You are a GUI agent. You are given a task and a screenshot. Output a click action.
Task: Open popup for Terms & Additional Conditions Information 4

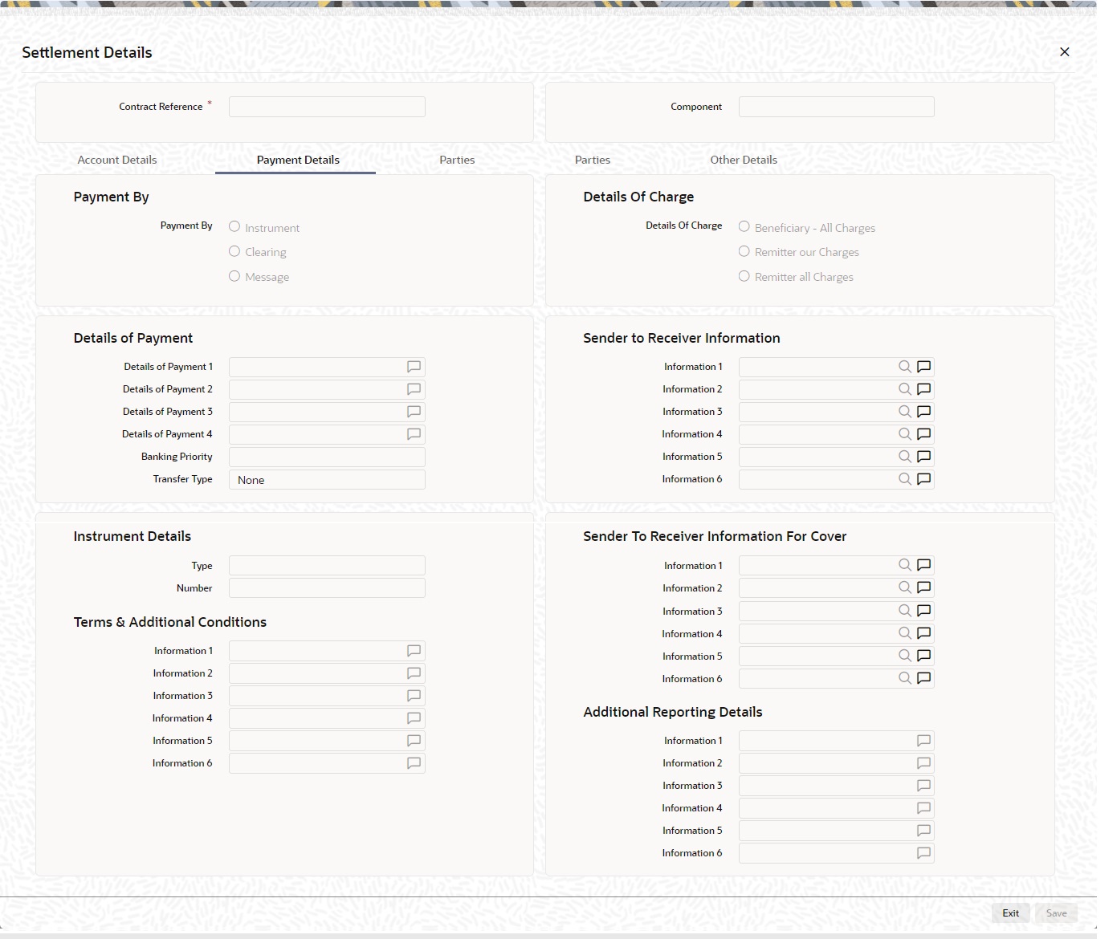point(414,718)
